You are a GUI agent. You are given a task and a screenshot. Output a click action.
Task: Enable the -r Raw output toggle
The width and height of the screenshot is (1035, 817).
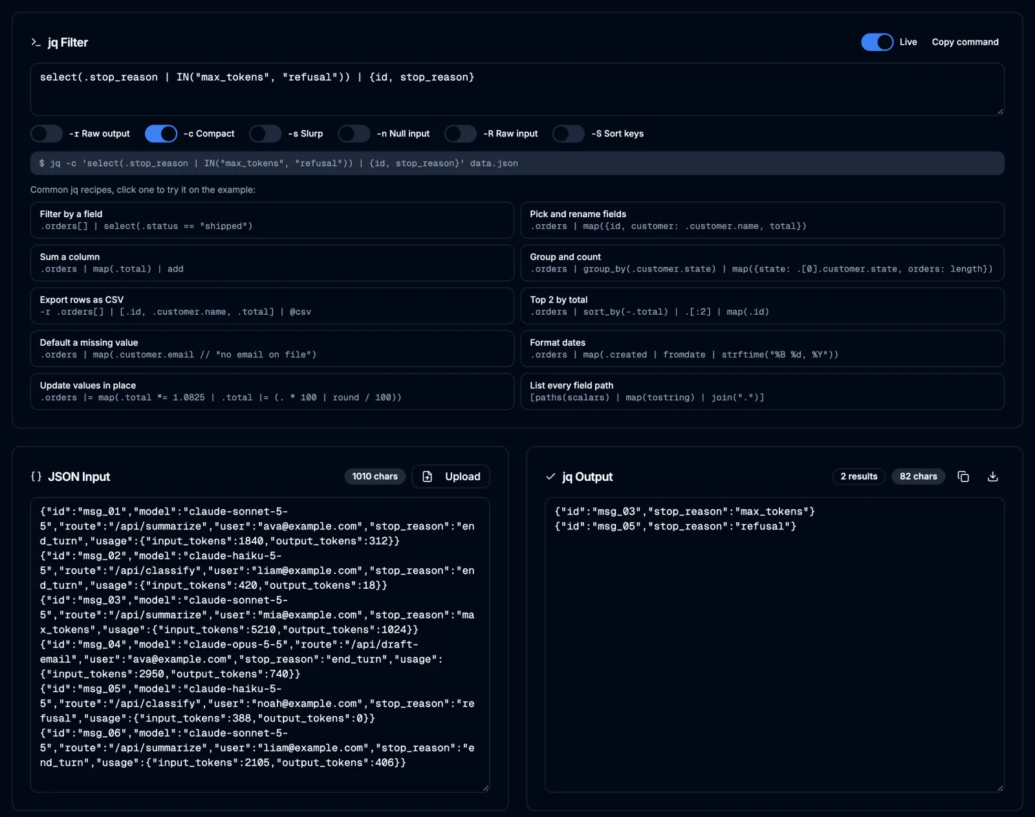[x=47, y=134]
